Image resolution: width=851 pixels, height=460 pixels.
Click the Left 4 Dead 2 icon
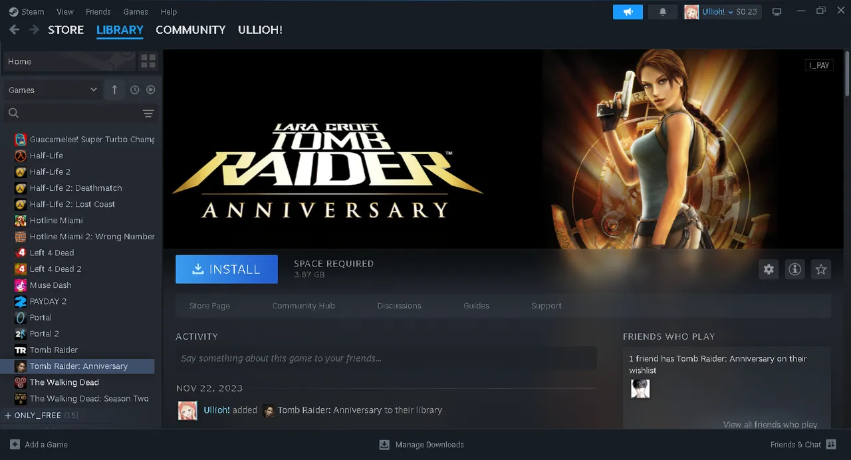pyautogui.click(x=21, y=269)
